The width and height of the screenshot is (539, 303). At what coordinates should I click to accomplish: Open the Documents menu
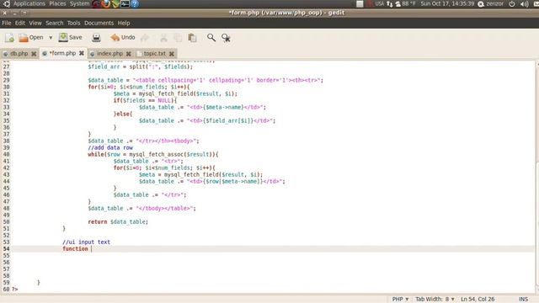click(99, 23)
